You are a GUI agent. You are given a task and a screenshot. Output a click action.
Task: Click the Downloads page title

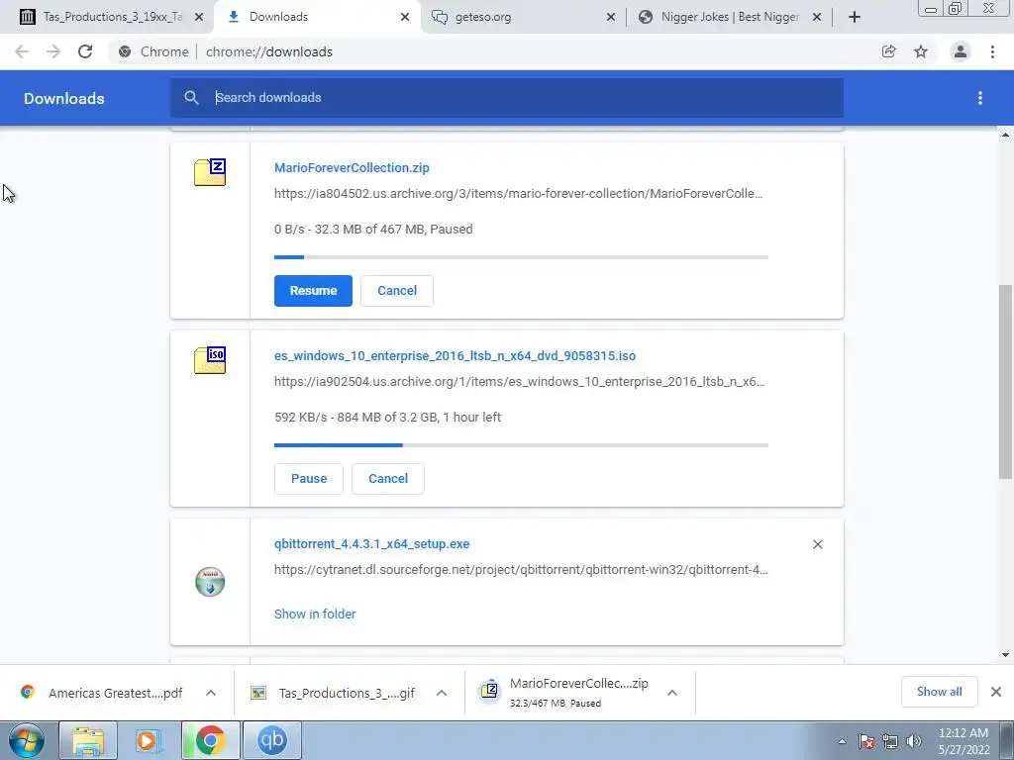point(64,98)
